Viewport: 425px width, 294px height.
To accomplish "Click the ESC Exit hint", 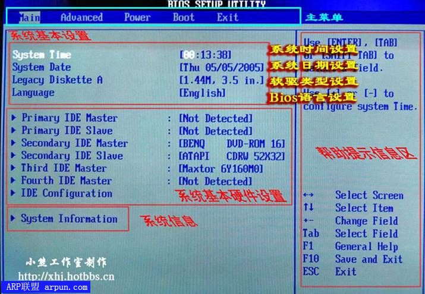I will pos(329,271).
